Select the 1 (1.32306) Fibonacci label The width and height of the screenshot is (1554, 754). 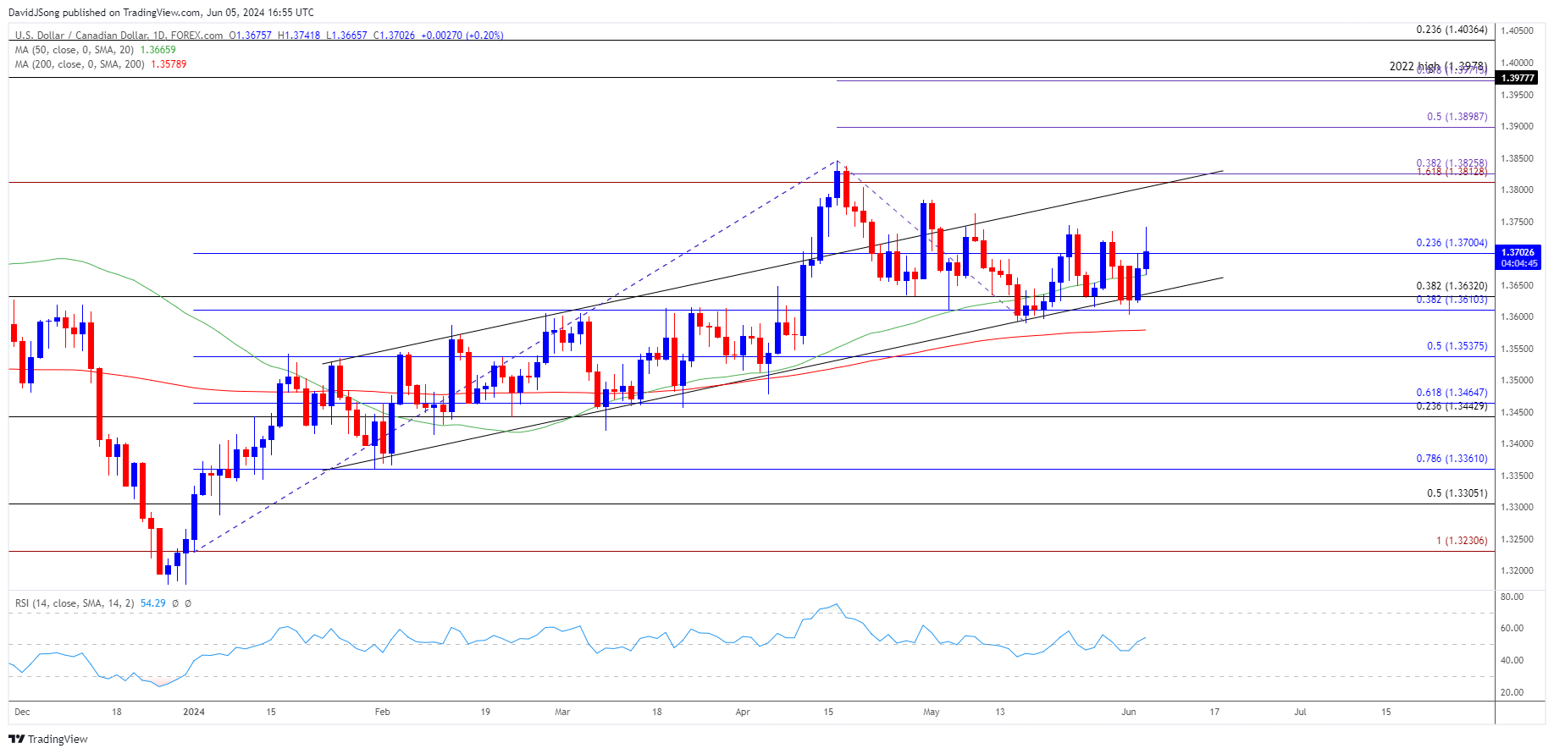(x=1462, y=541)
